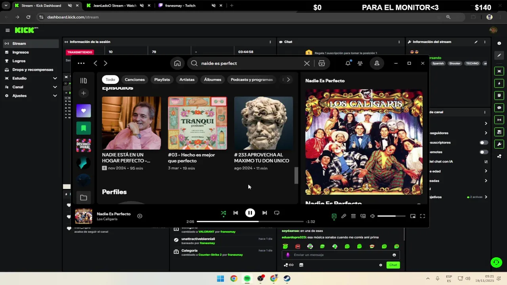Mute Spotify volume speaker icon
The width and height of the screenshot is (507, 285).
pyautogui.click(x=372, y=216)
